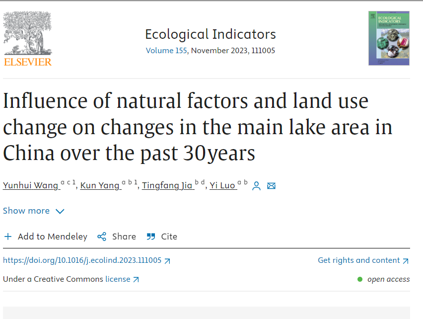The width and height of the screenshot is (423, 319).
Task: Open Kun Yang author link
Action: (101, 185)
